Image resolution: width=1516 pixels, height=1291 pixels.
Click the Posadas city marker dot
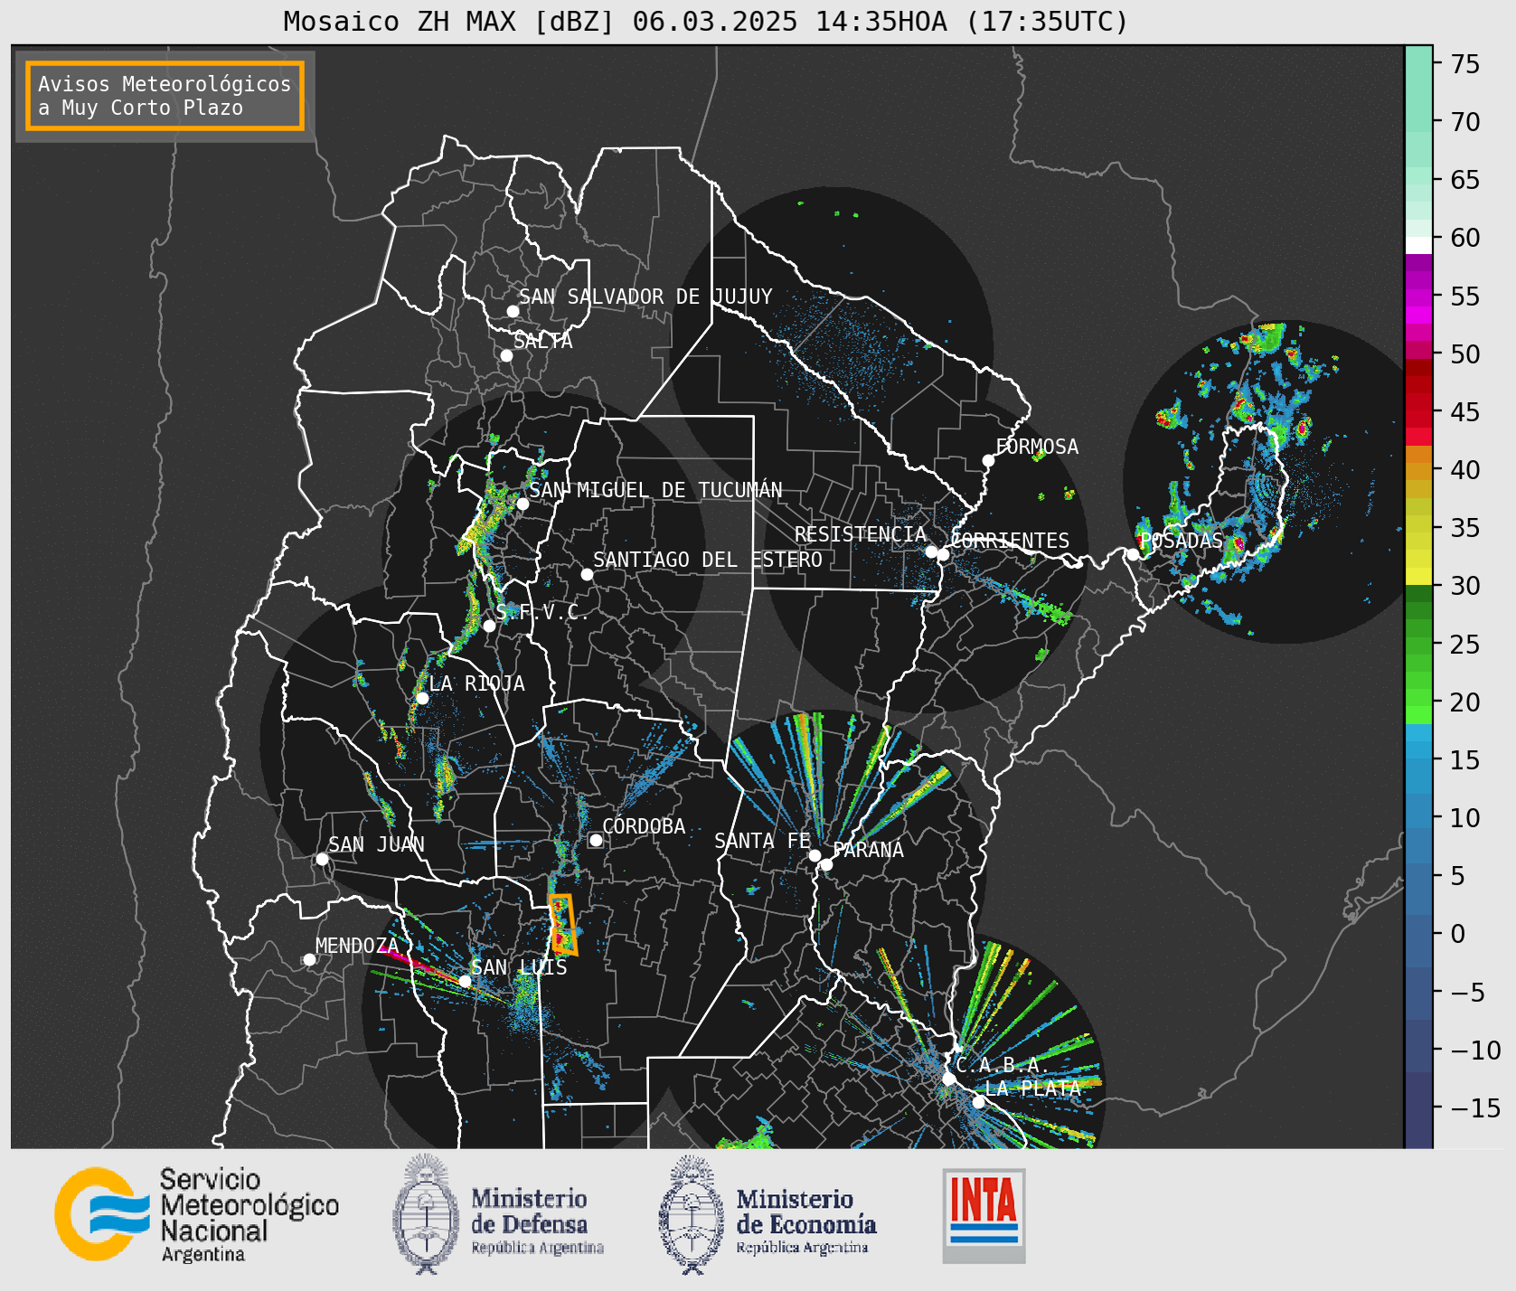point(1133,554)
